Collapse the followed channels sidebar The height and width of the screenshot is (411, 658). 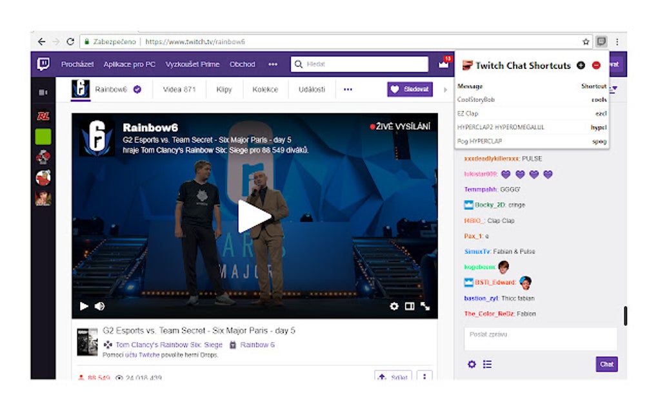[x=42, y=91]
